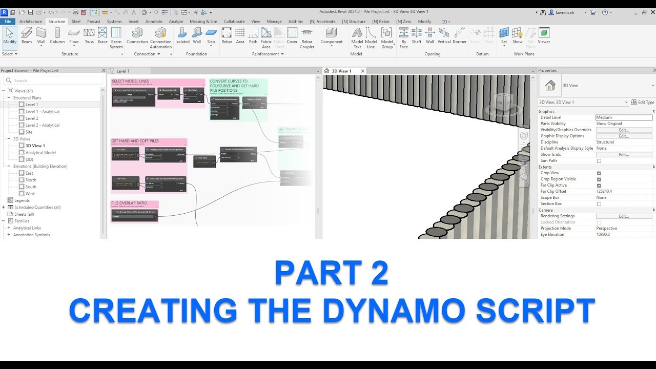Select the By Face opening tool
This screenshot has height=369, width=656.
tap(404, 38)
